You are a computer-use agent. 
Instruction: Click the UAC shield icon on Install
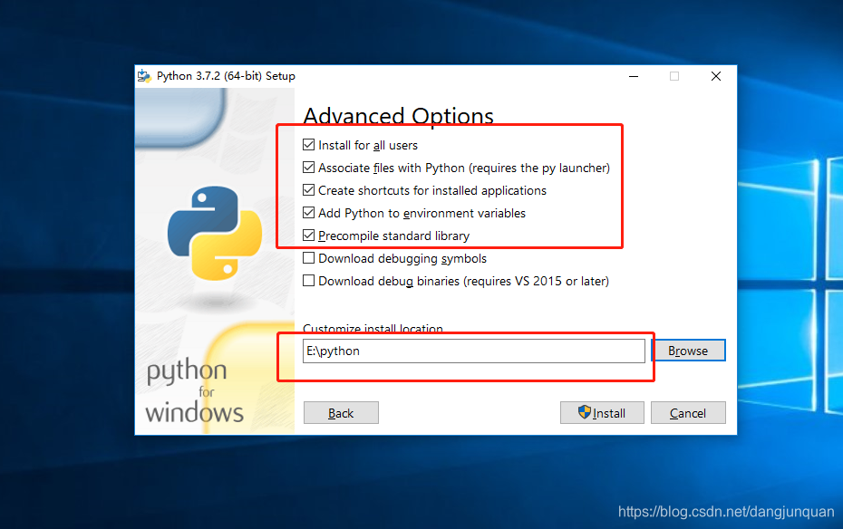(585, 412)
